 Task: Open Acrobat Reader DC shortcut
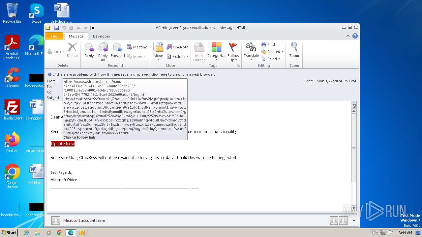(x=12, y=47)
